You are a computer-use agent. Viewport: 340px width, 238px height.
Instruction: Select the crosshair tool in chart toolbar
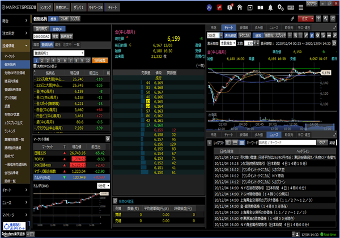pos(290,35)
